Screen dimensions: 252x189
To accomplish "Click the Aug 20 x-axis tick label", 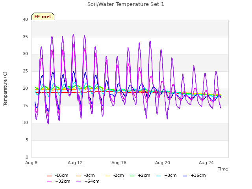I will point(163,163).
